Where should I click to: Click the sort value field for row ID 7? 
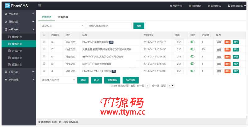point(179,49)
